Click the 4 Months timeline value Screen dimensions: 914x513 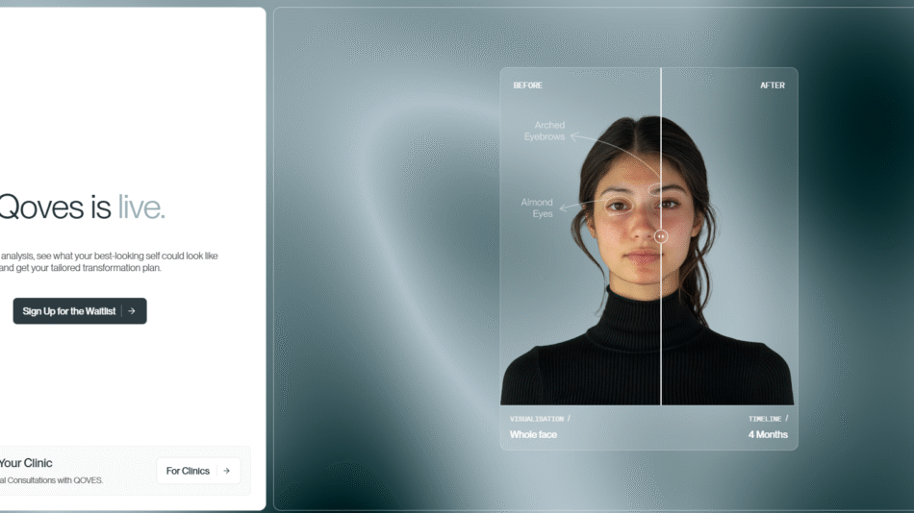pos(768,435)
